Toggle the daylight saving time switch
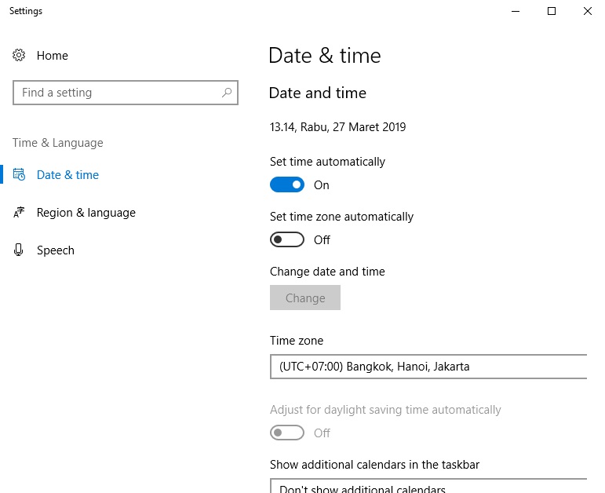The image size is (605, 493). click(x=287, y=433)
